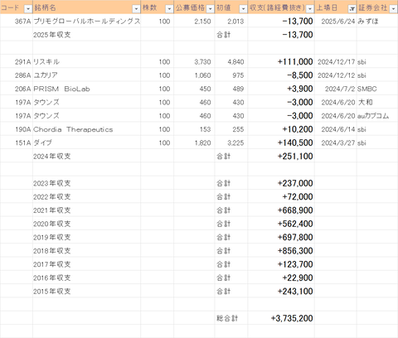398x338 pixels.
Task: Select the 2025/6/24 listing date cell
Action: [x=336, y=21]
